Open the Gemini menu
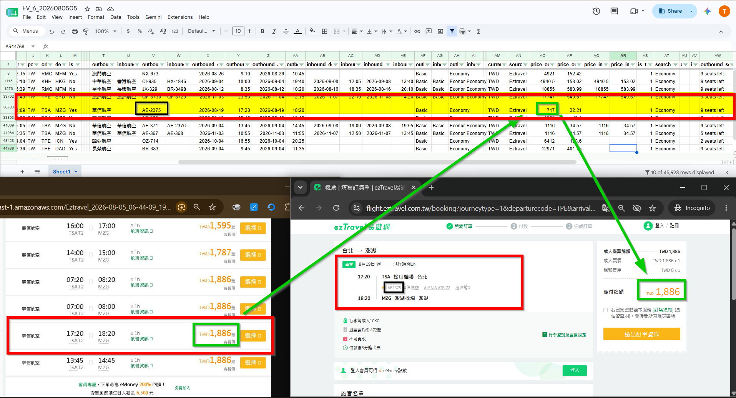 [153, 17]
